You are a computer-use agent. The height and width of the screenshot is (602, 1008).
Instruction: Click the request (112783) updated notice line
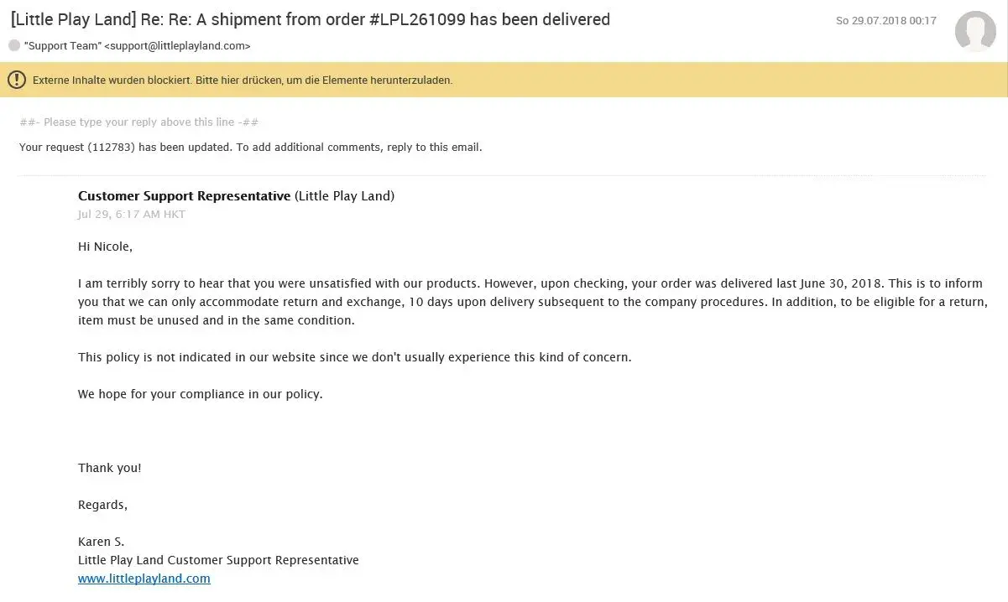pos(250,148)
